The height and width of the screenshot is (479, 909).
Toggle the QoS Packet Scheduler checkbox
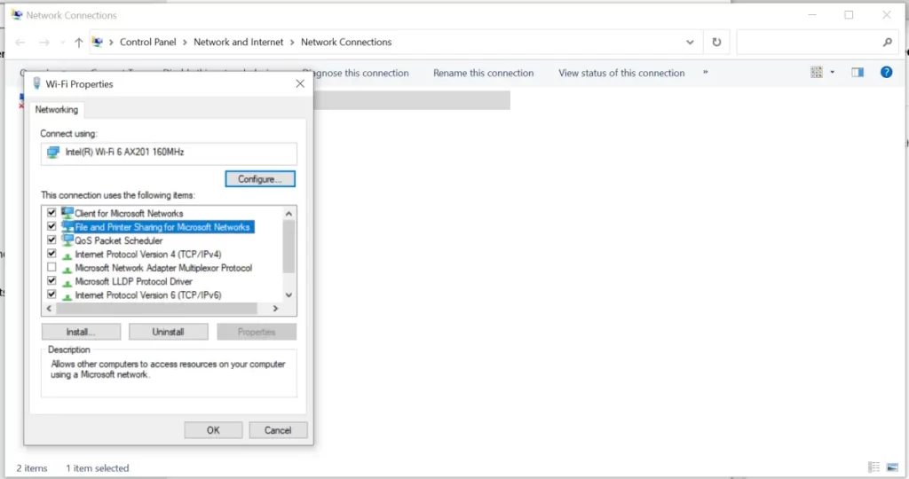(x=51, y=239)
